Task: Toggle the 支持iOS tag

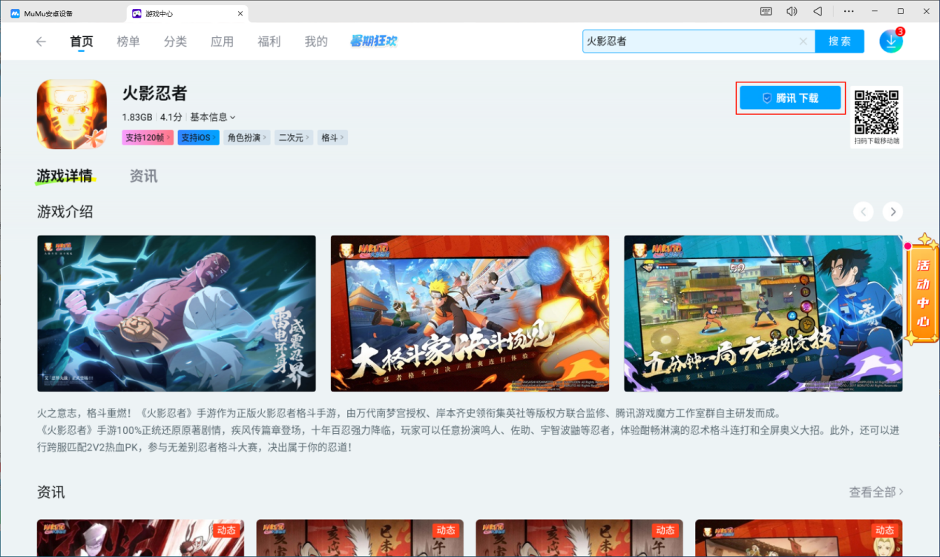Action: tap(198, 137)
